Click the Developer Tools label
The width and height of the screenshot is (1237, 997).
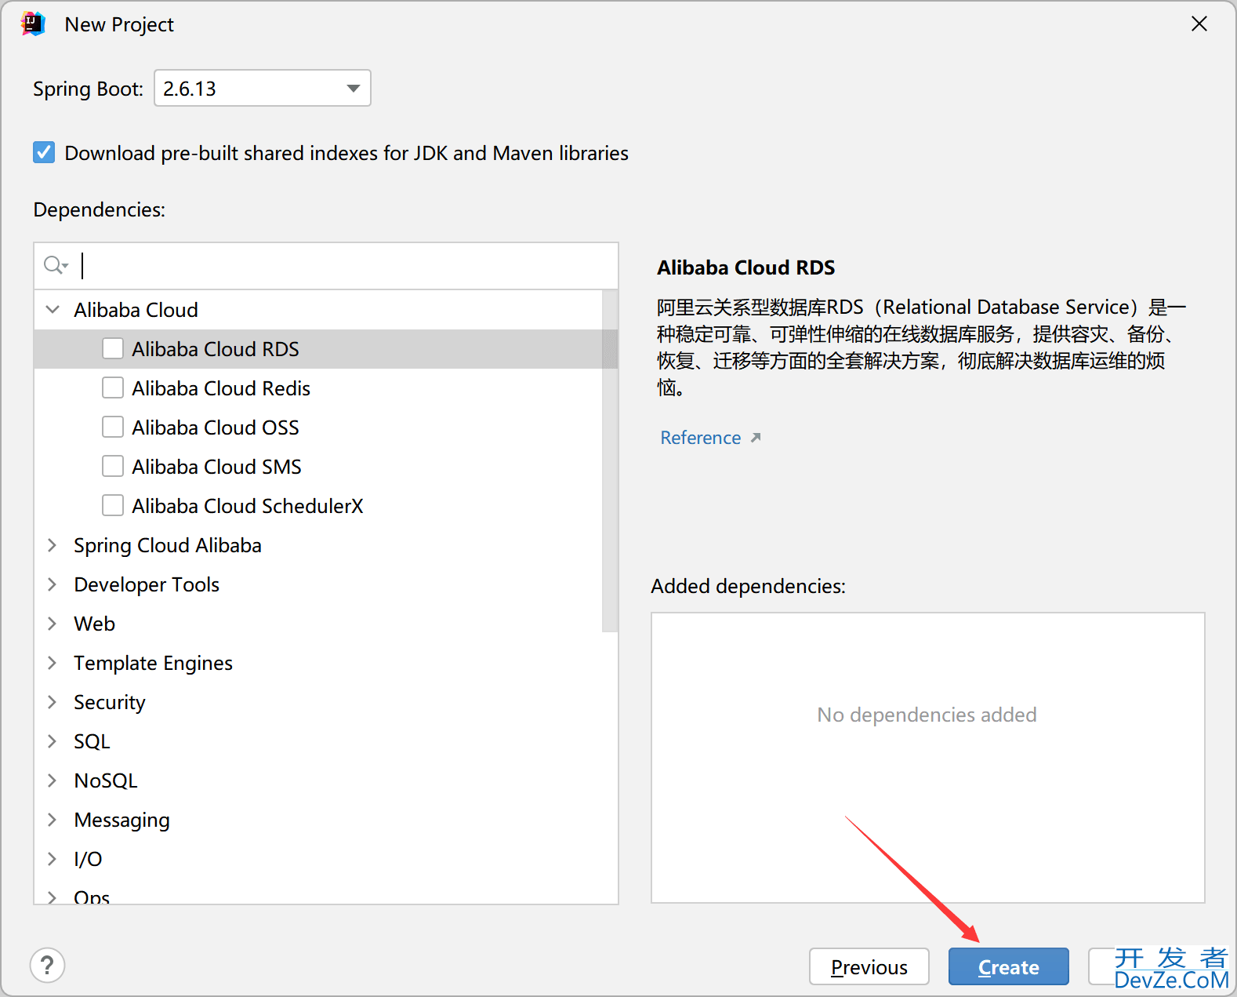pyautogui.click(x=147, y=584)
